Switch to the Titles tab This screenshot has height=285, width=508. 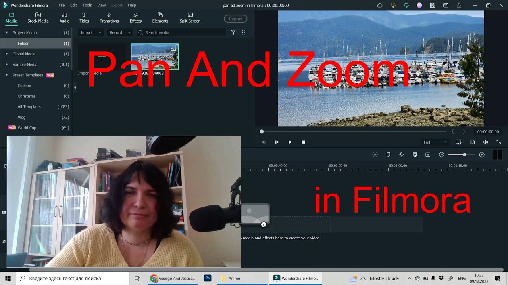point(84,18)
